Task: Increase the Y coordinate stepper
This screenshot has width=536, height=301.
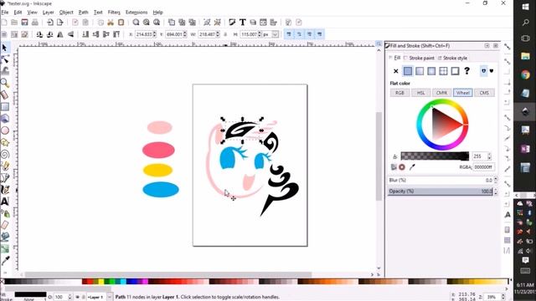Action: click(185, 33)
